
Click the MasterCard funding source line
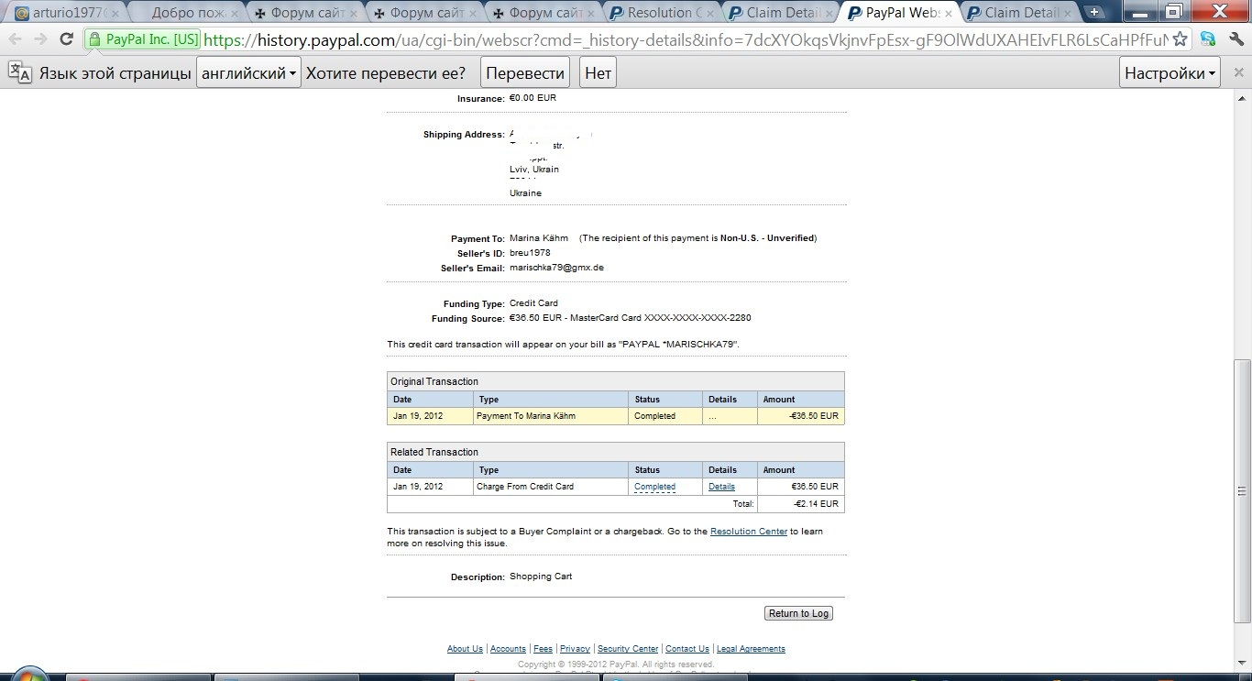(631, 318)
